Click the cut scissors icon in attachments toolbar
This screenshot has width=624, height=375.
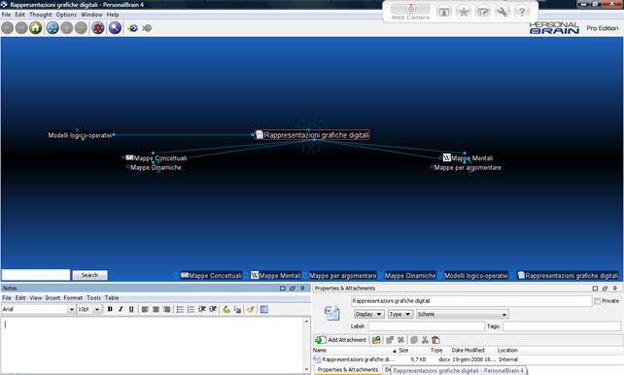(x=425, y=340)
